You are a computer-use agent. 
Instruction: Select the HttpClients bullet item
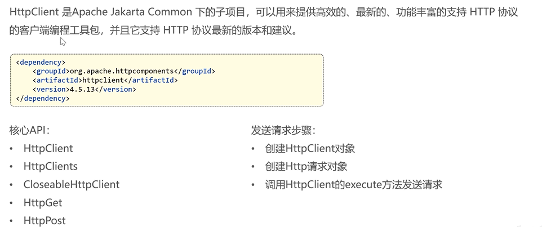point(50,166)
